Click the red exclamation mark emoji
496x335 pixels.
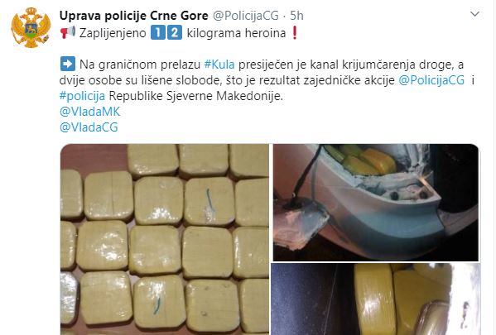(x=295, y=32)
